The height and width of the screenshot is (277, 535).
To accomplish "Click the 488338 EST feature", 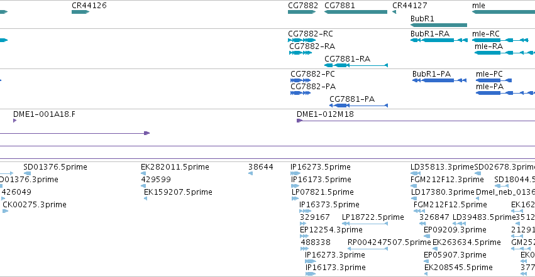I will 304,249.
